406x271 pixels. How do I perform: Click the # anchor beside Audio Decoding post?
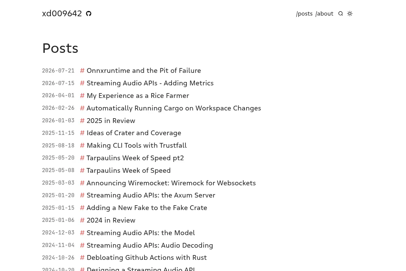click(82, 245)
